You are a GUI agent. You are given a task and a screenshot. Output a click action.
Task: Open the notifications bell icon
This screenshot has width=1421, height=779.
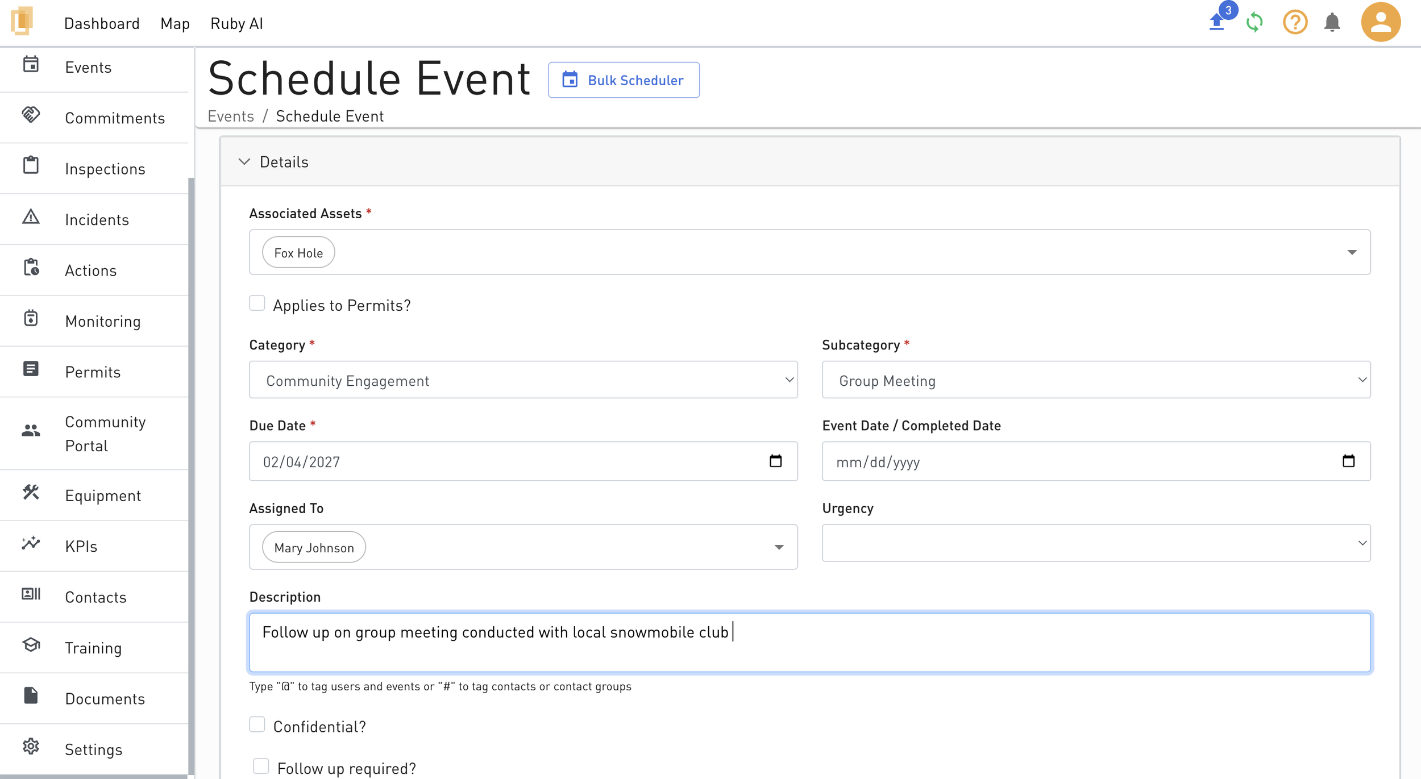point(1332,23)
